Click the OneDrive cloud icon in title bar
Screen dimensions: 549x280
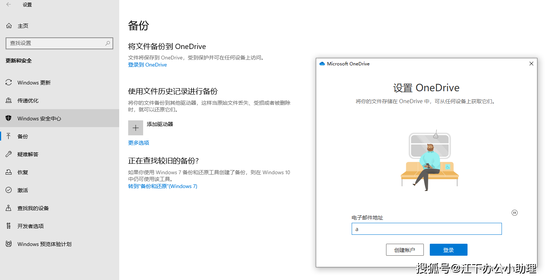point(322,64)
